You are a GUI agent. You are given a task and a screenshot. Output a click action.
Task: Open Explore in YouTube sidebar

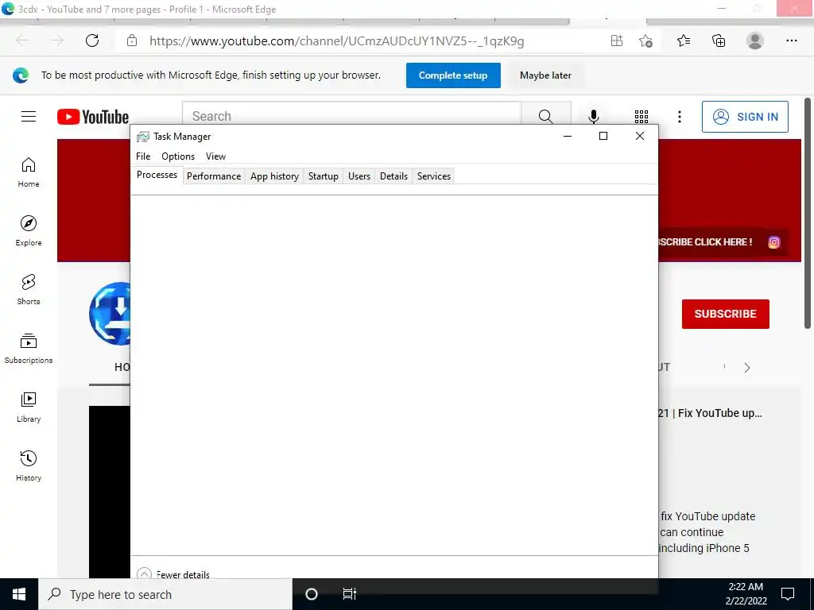(29, 231)
